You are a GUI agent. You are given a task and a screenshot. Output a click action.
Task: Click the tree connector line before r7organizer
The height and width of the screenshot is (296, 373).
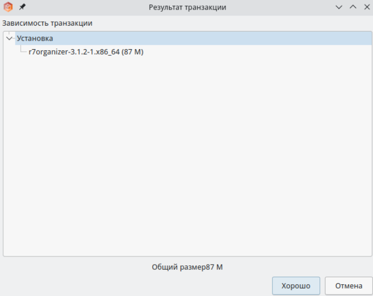(x=24, y=51)
